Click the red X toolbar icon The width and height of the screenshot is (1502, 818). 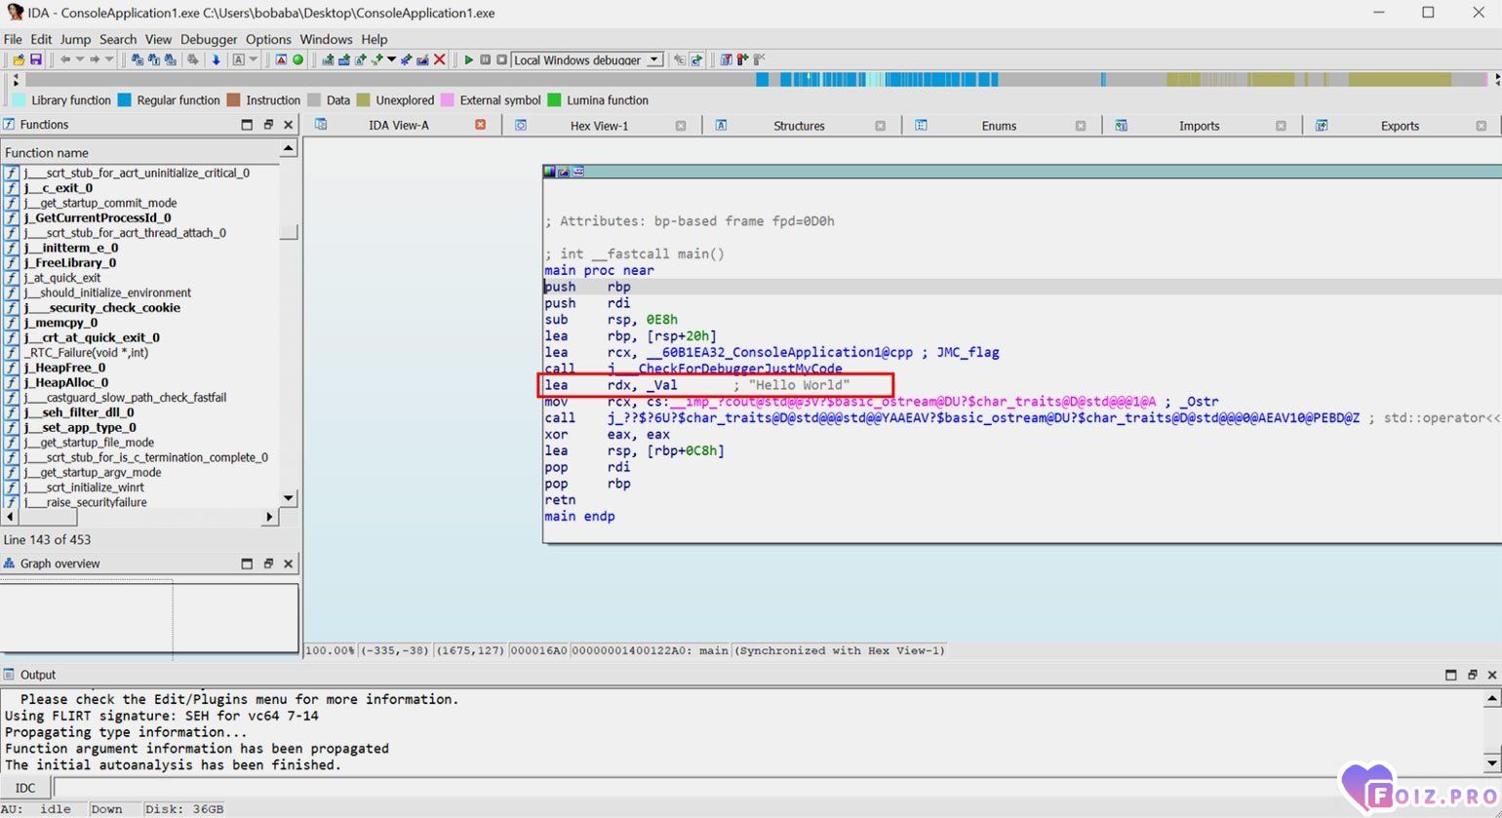[440, 59]
